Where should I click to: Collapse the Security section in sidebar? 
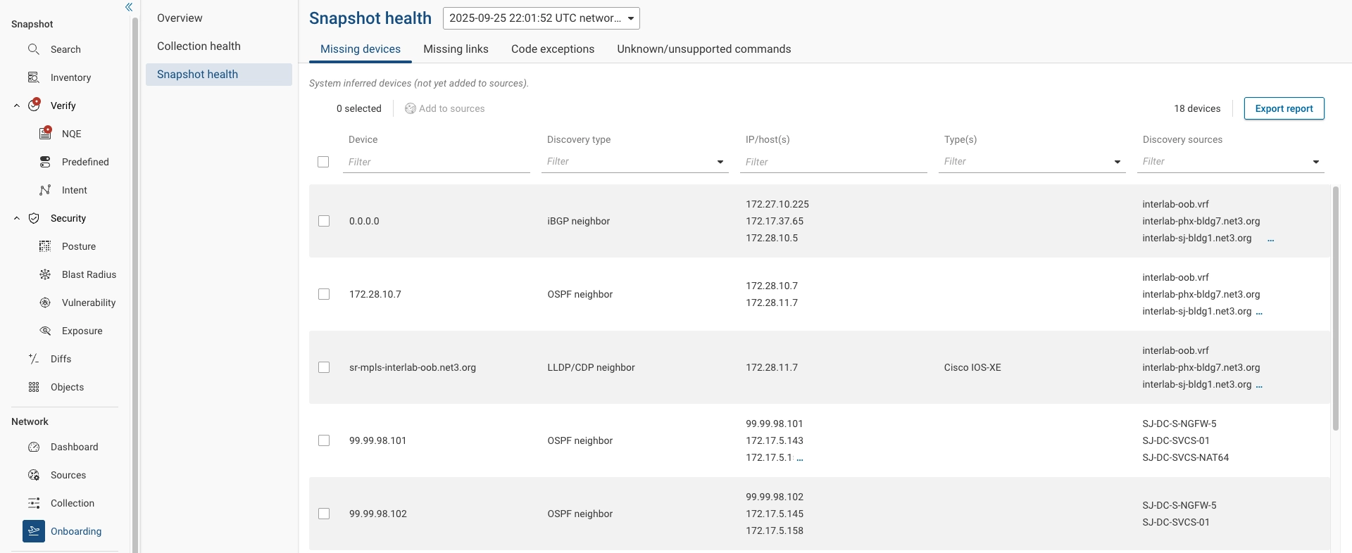[16, 218]
